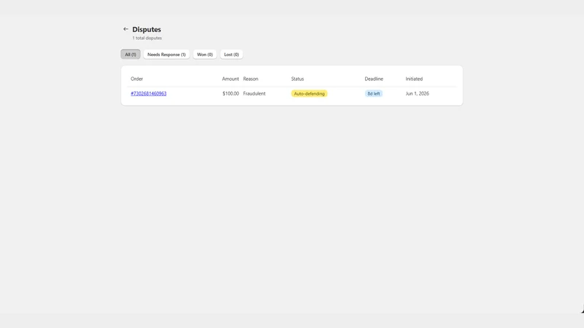Show the Lost (0) disputes tab
This screenshot has height=328, width=584.
point(231,54)
